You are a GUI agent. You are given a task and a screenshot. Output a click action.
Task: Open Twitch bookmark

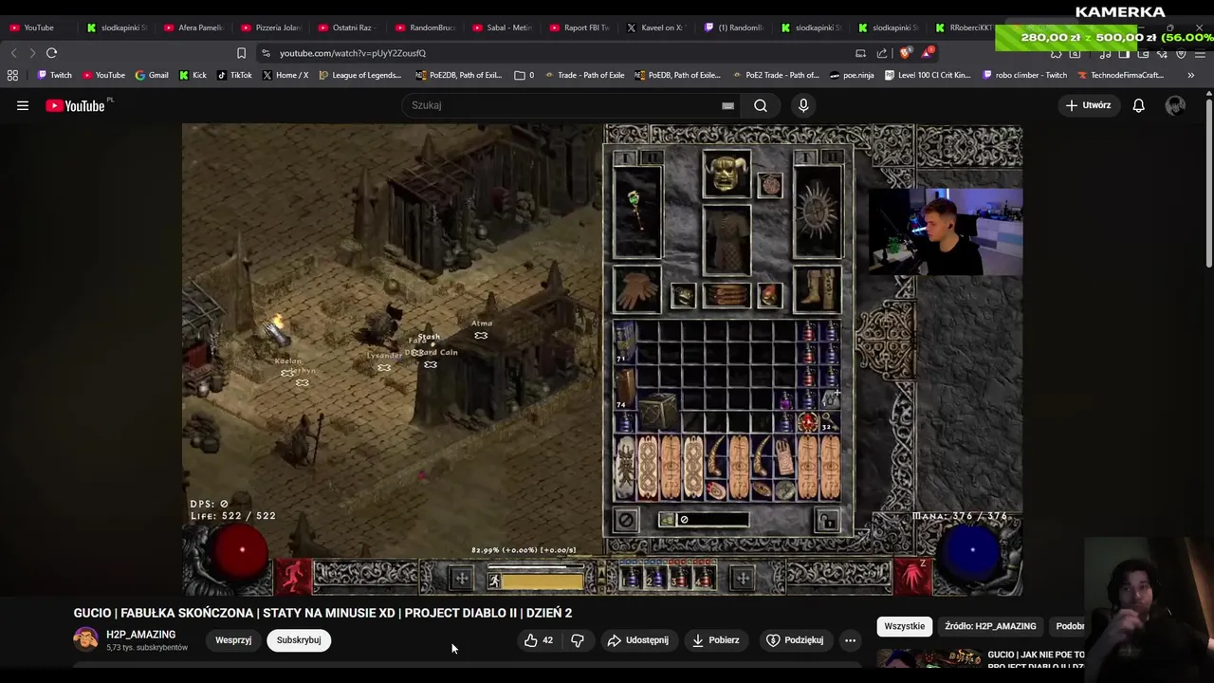54,75
